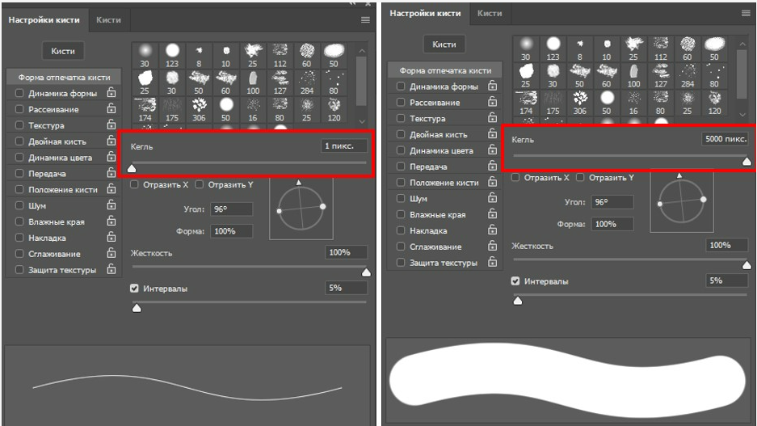Tick Двойная кисть checkbox in left panel
The image size is (757, 426).
point(19,141)
